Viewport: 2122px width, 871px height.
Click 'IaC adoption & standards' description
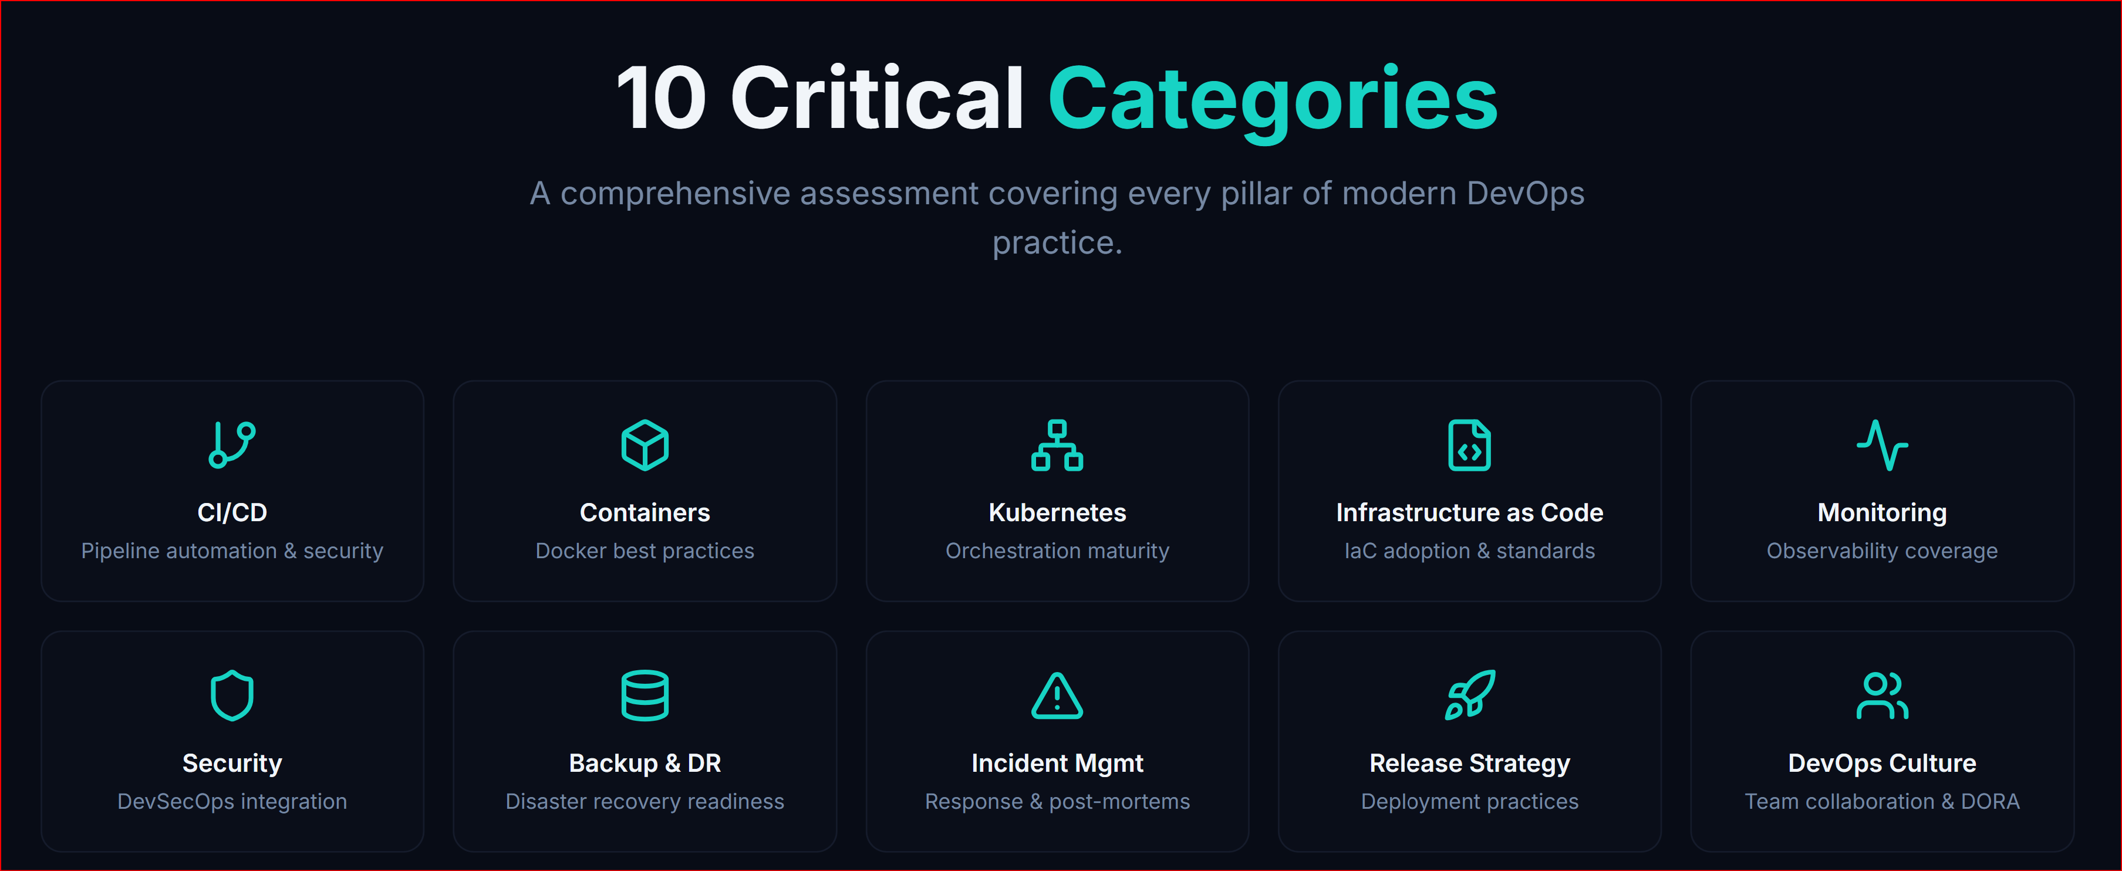coord(1470,551)
